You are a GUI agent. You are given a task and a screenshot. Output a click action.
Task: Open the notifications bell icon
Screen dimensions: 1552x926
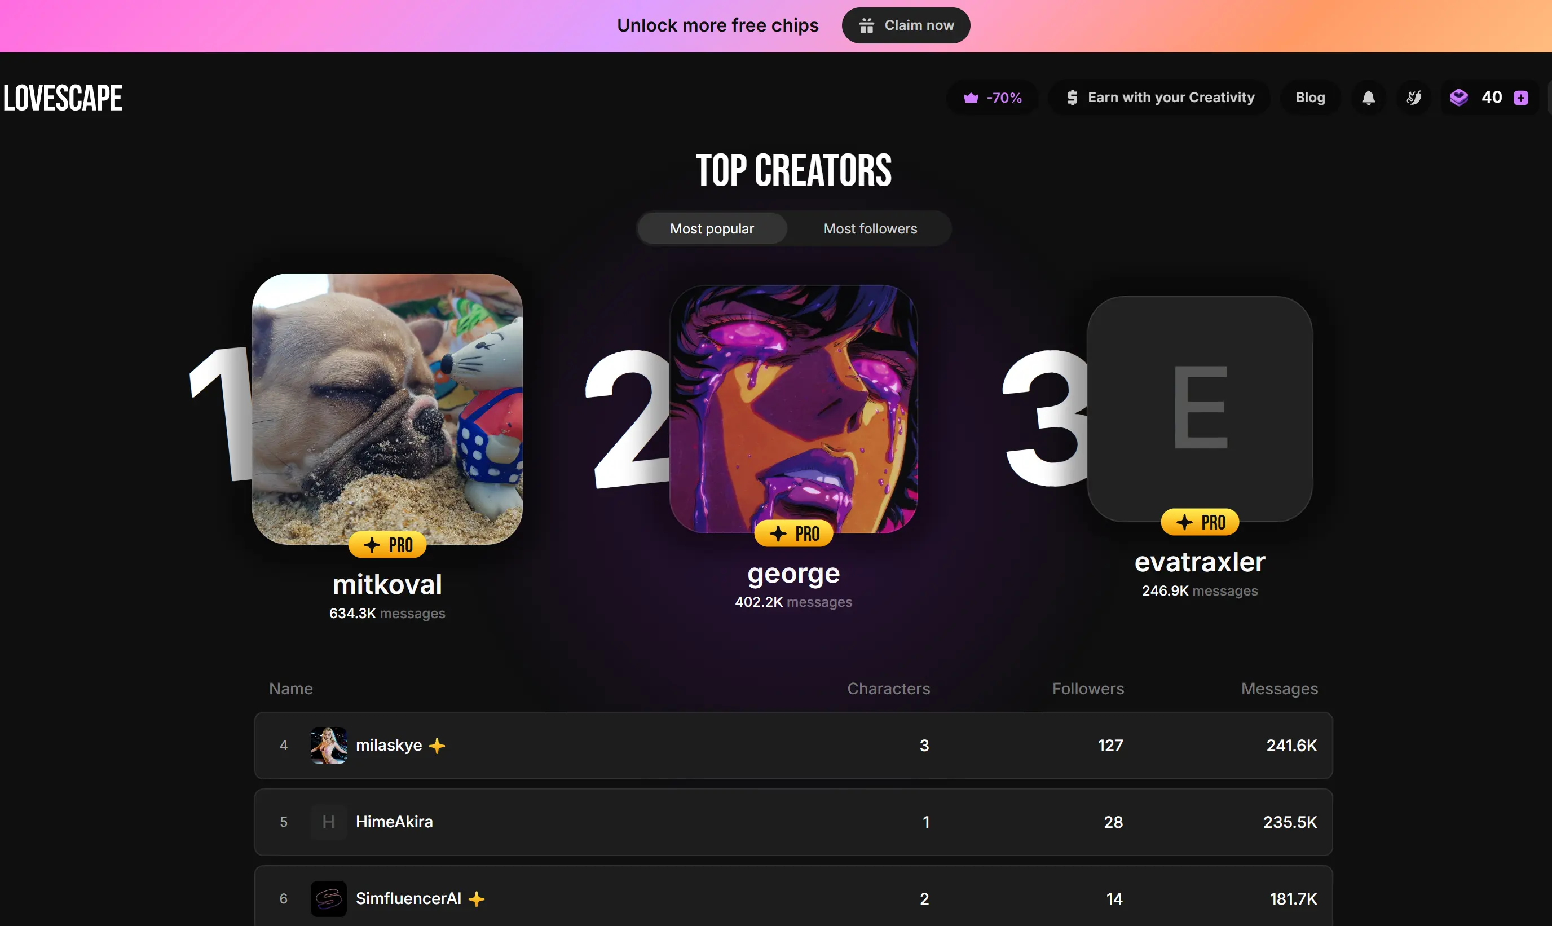[x=1368, y=98]
